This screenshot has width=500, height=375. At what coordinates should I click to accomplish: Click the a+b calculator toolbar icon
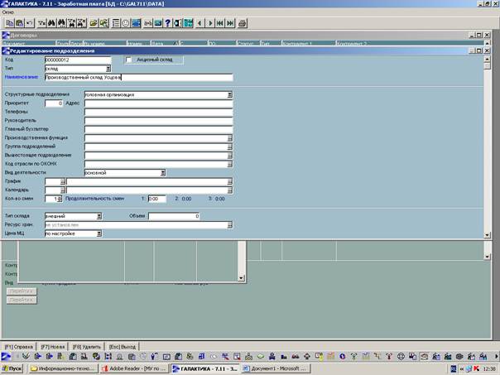point(148,23)
